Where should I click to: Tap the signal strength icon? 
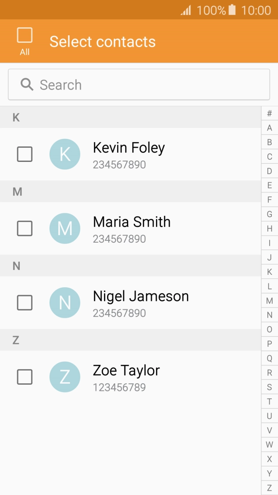click(186, 10)
